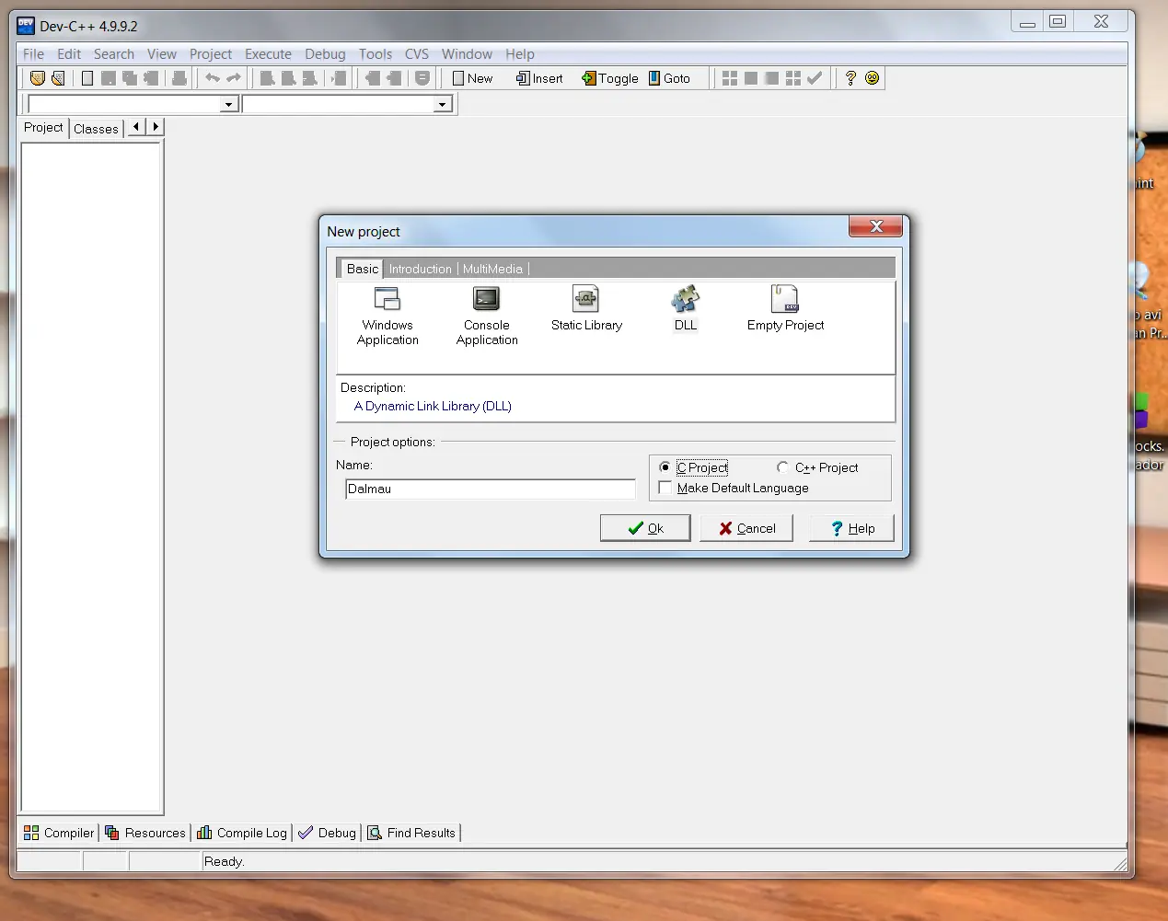The height and width of the screenshot is (921, 1168).
Task: Choose the Empty Project template
Action: click(x=785, y=309)
